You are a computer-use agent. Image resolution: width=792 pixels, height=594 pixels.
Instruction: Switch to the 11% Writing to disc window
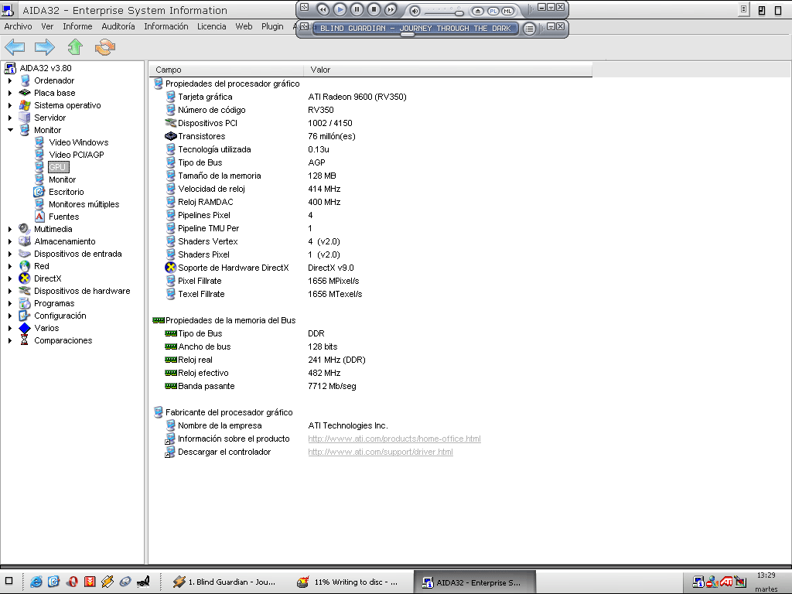coord(347,582)
